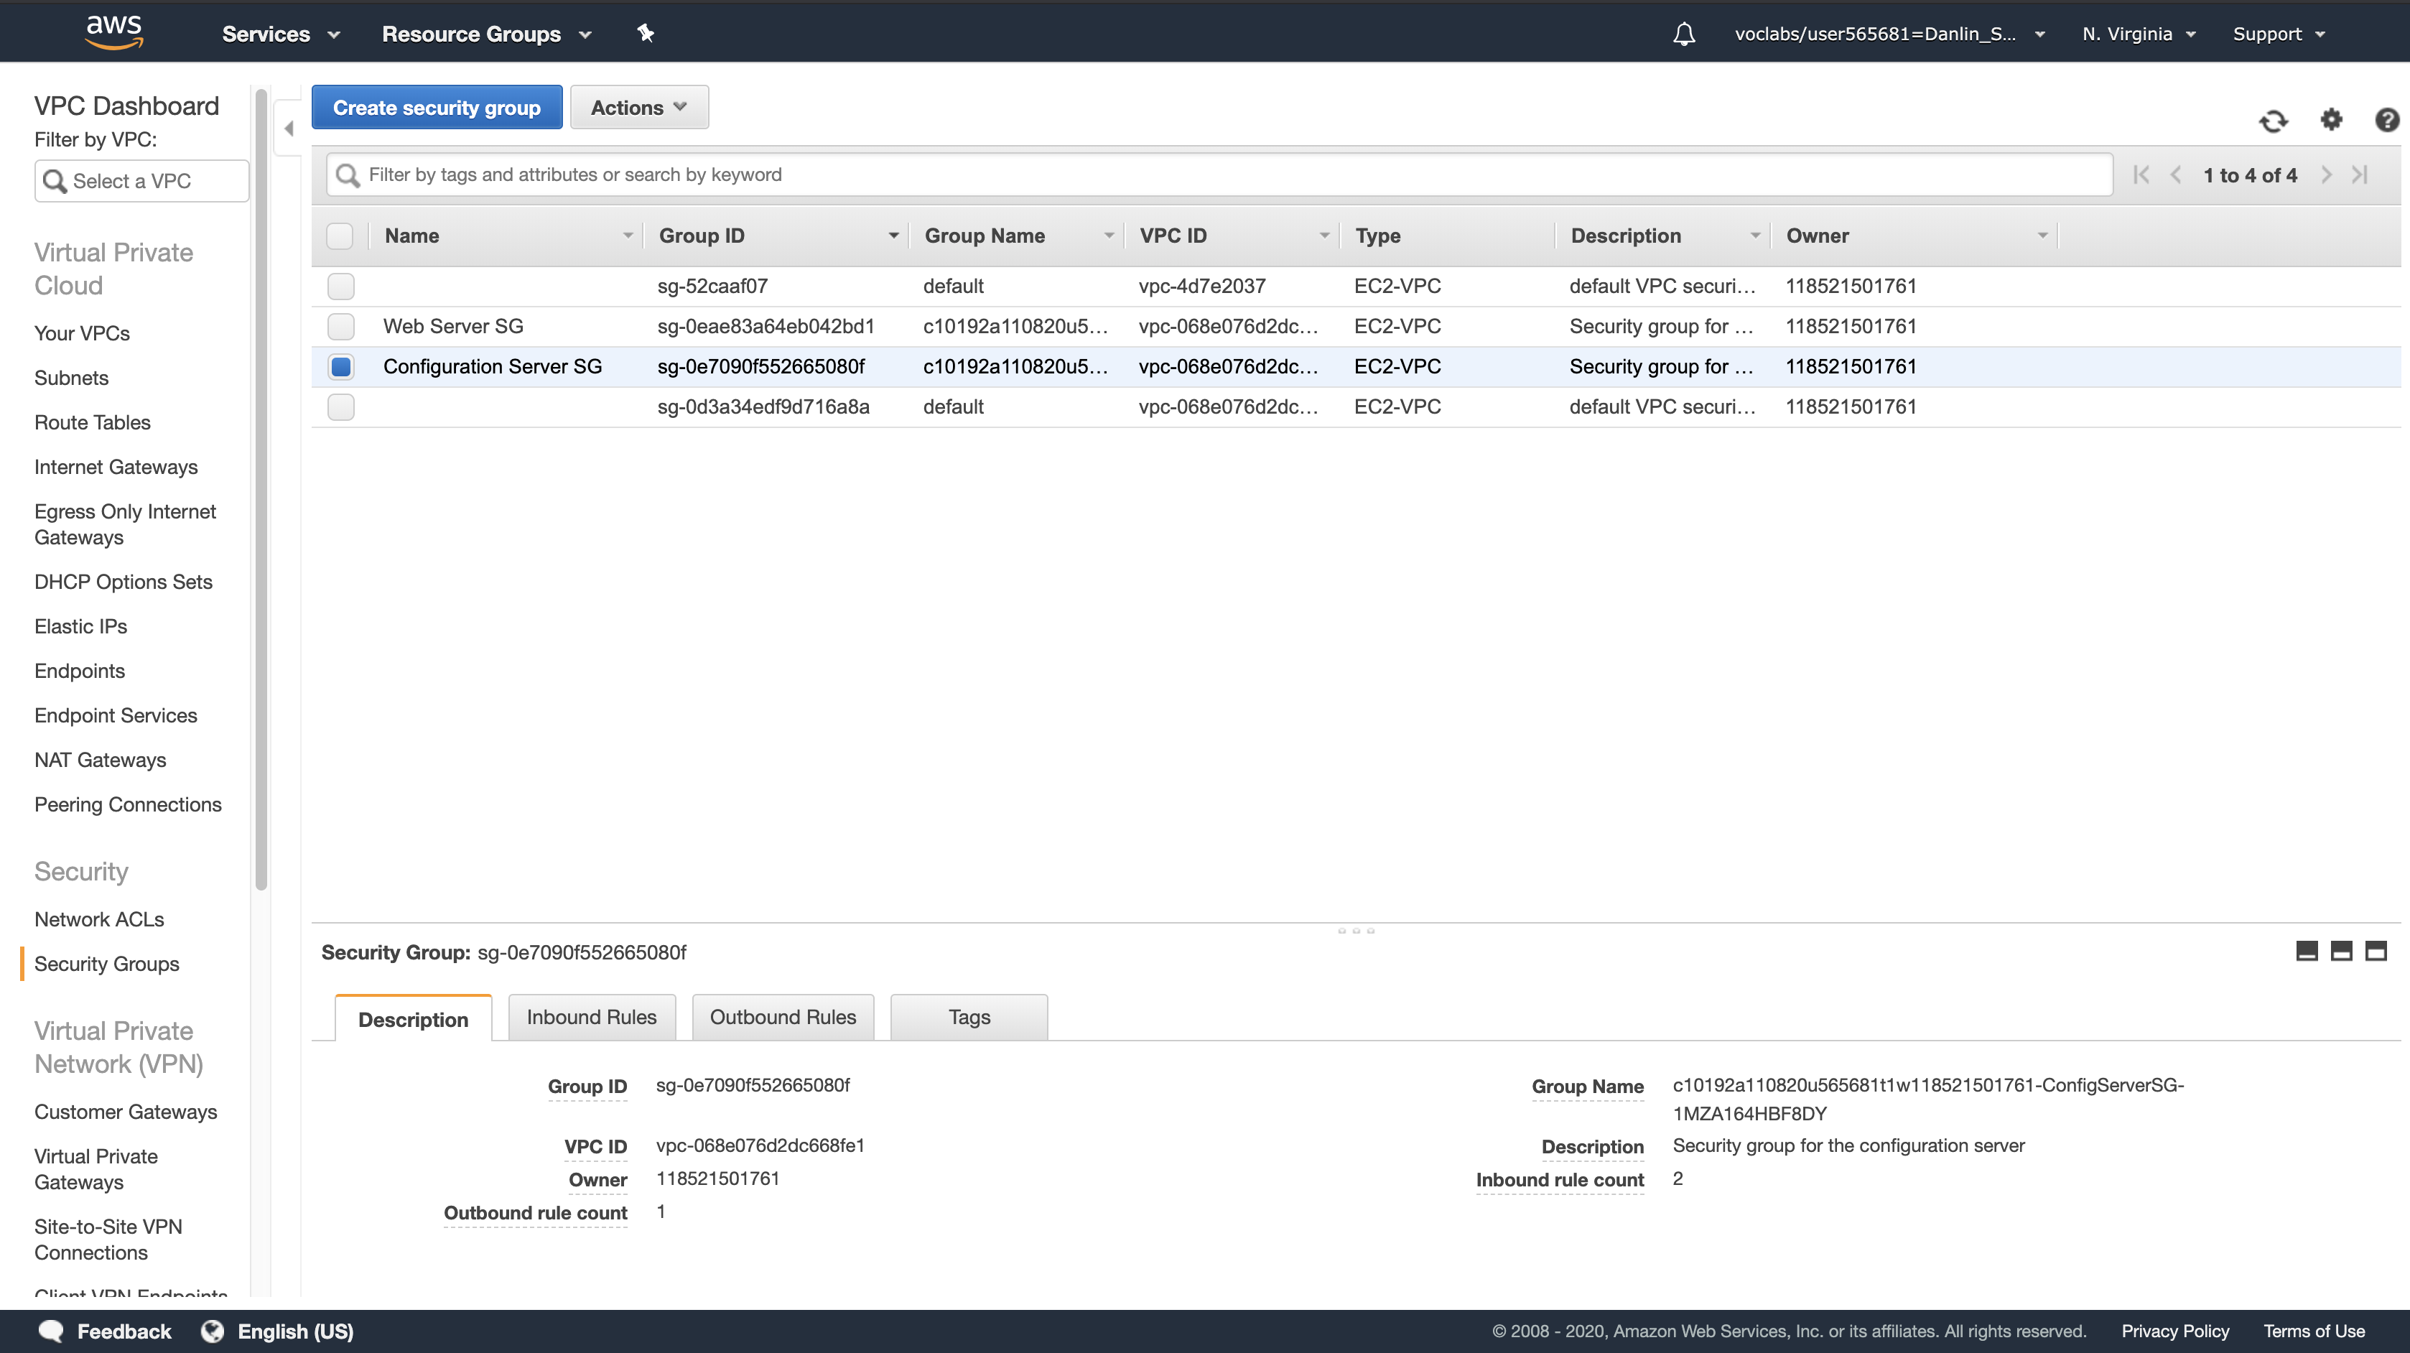Click the refresh icon above the table
This screenshot has height=1353, width=2410.
(2274, 121)
